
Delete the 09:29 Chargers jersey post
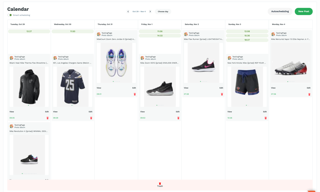point(91,118)
